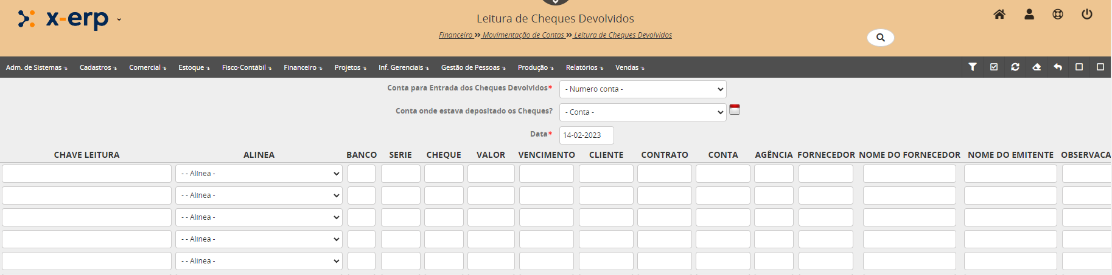Open help lifebuoy icon

click(x=1058, y=15)
